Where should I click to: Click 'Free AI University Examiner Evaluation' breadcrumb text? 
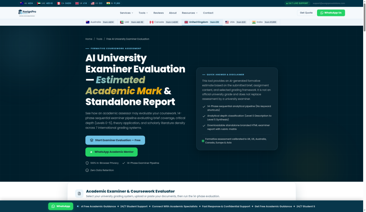128,39
